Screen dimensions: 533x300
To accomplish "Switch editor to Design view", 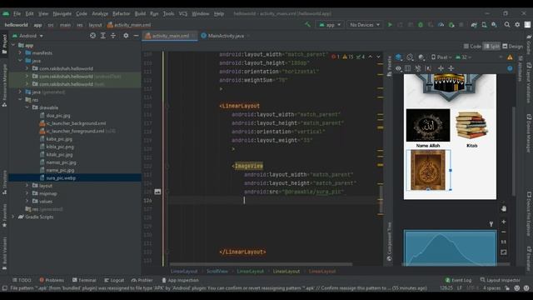I will [513, 47].
